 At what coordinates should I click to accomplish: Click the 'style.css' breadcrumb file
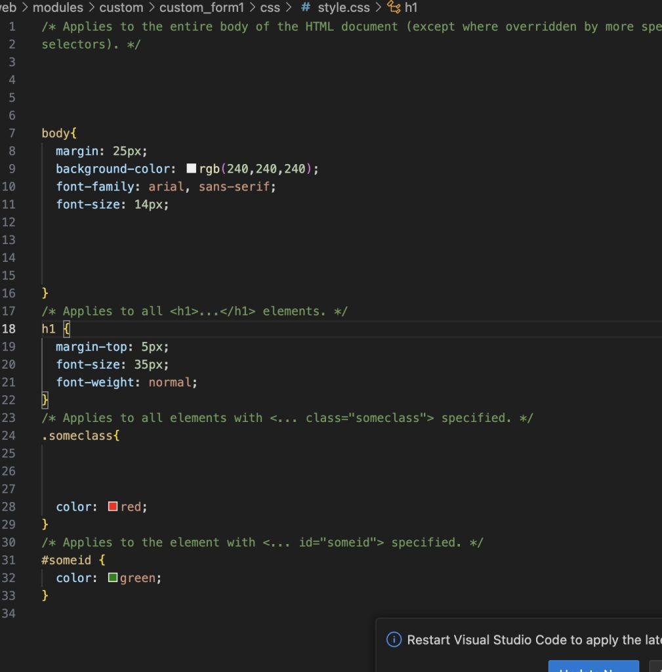pyautogui.click(x=344, y=7)
